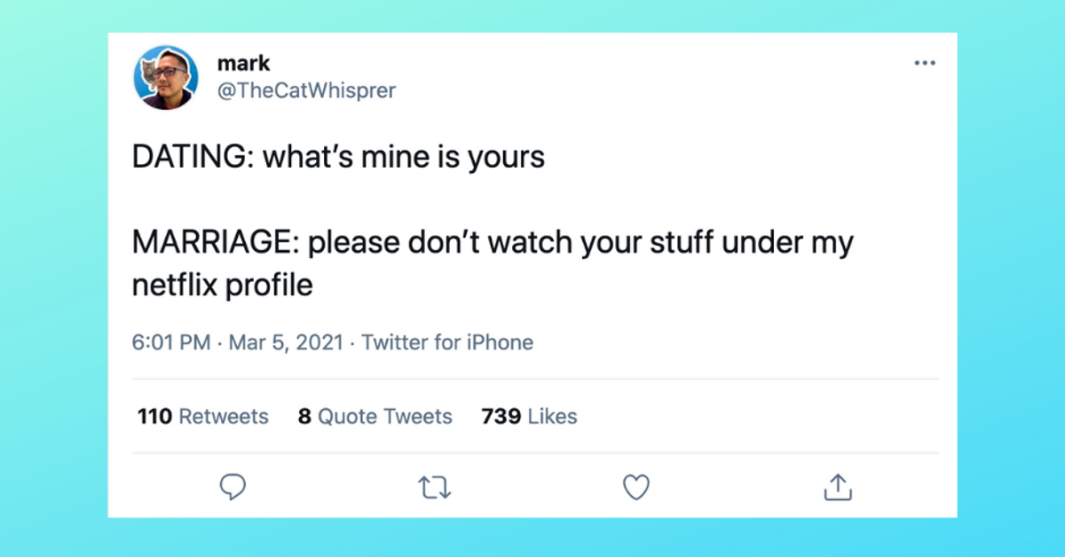Screen dimensions: 1065x557
Task: Share the tweet via the arrow icon
Action: point(838,486)
